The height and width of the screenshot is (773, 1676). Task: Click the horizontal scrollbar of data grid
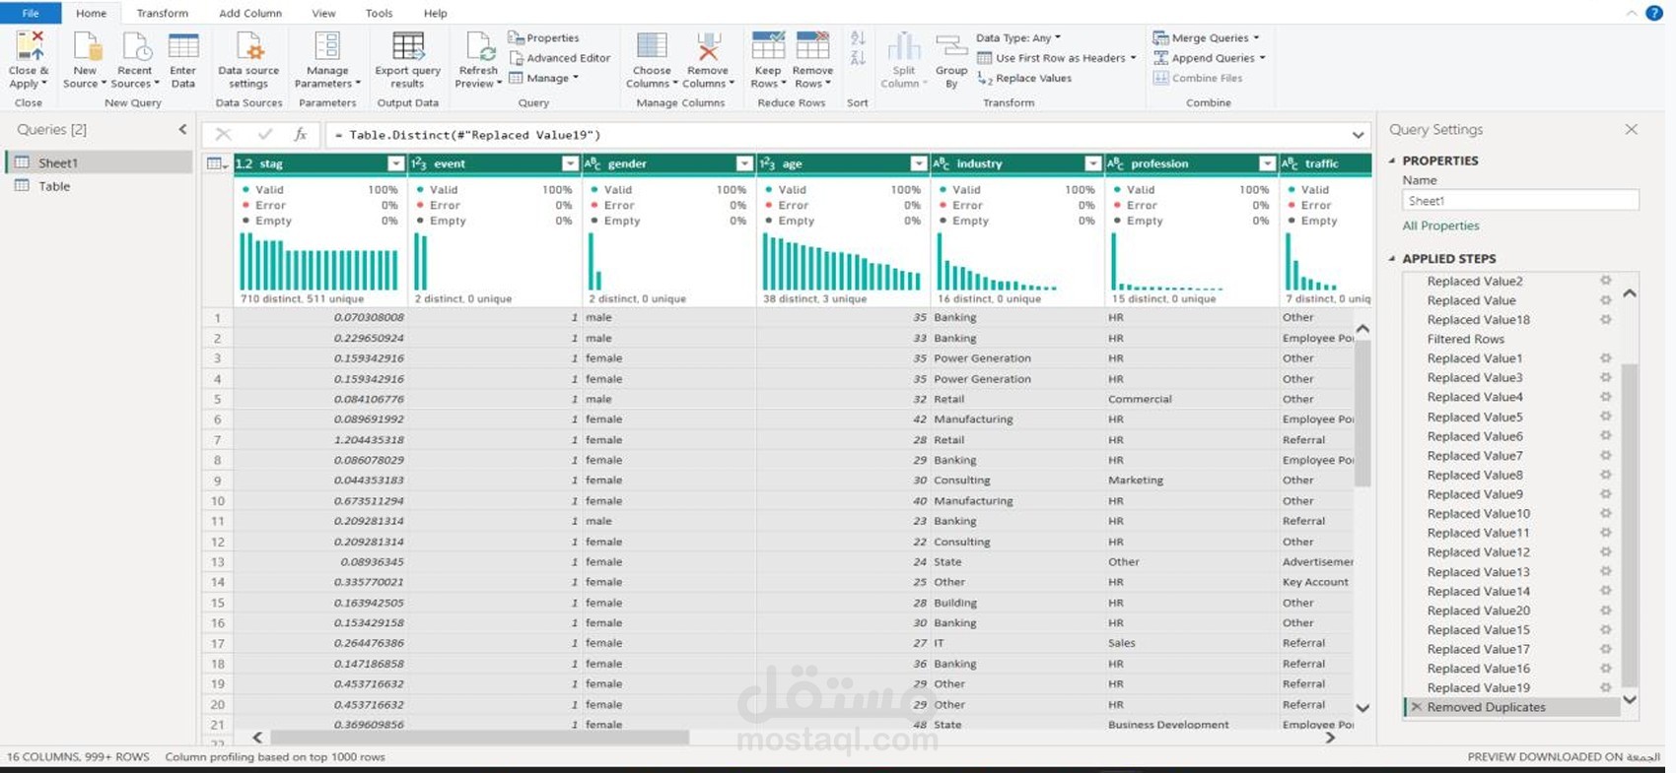[x=479, y=738]
